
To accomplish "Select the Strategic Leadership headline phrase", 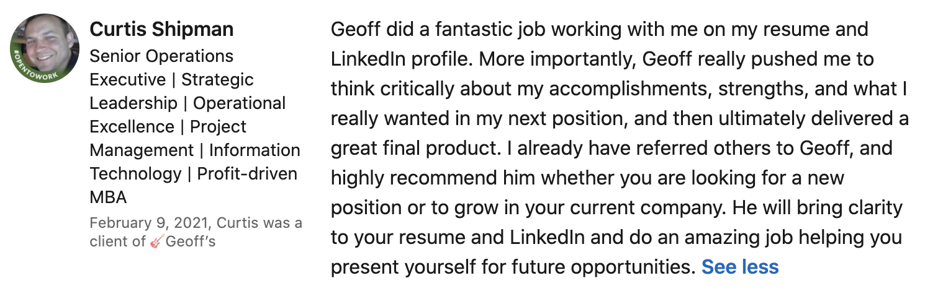I will tap(172, 92).
